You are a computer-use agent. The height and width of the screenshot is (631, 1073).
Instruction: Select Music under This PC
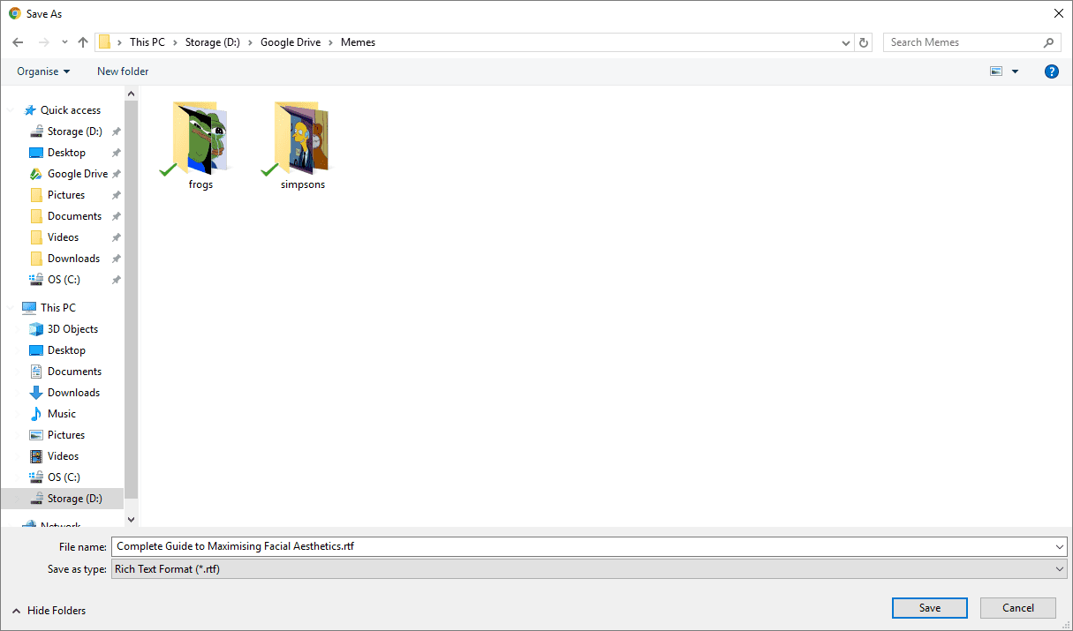61,414
